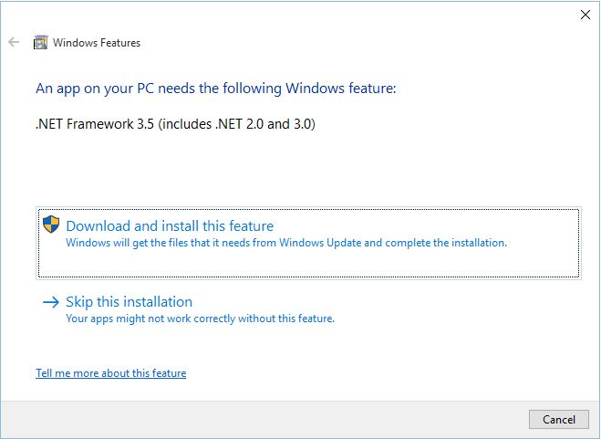Click the blue arrow beside Skip this installation
This screenshot has width=601, height=439.
coord(51,302)
